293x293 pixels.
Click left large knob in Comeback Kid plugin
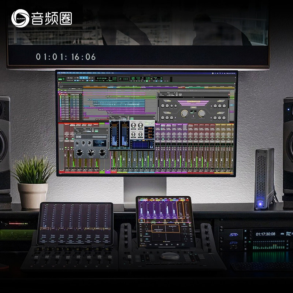pos(185,114)
